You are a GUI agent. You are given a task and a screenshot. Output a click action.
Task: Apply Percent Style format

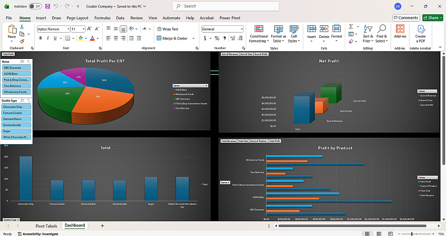point(217,38)
